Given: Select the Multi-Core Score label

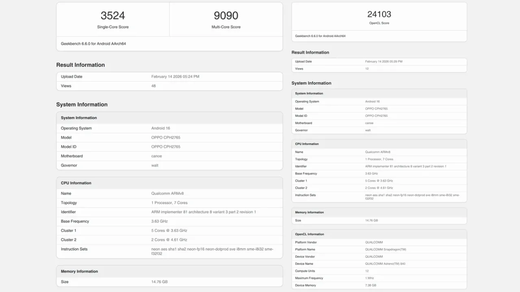Looking at the screenshot, I should pos(226,27).
